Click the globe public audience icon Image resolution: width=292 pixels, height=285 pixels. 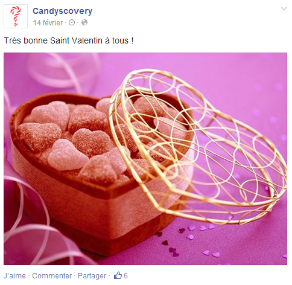(x=84, y=22)
